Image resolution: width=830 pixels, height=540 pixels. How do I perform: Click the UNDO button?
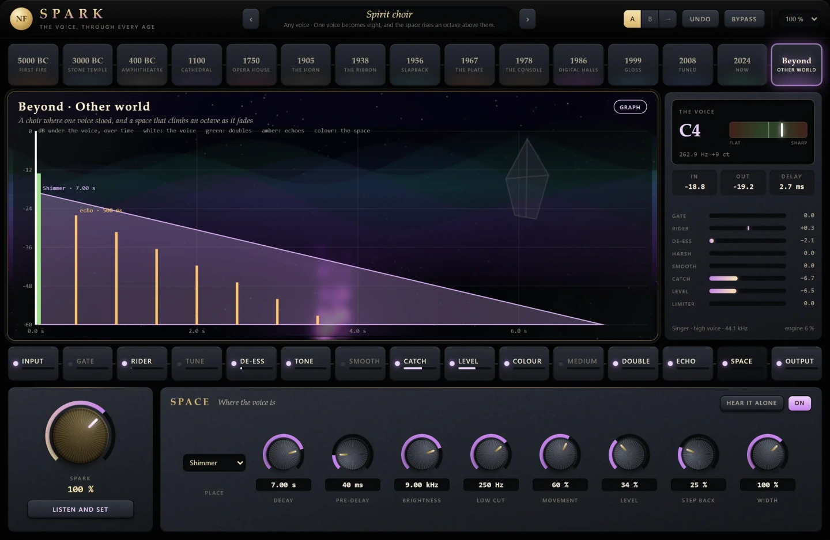pos(700,19)
